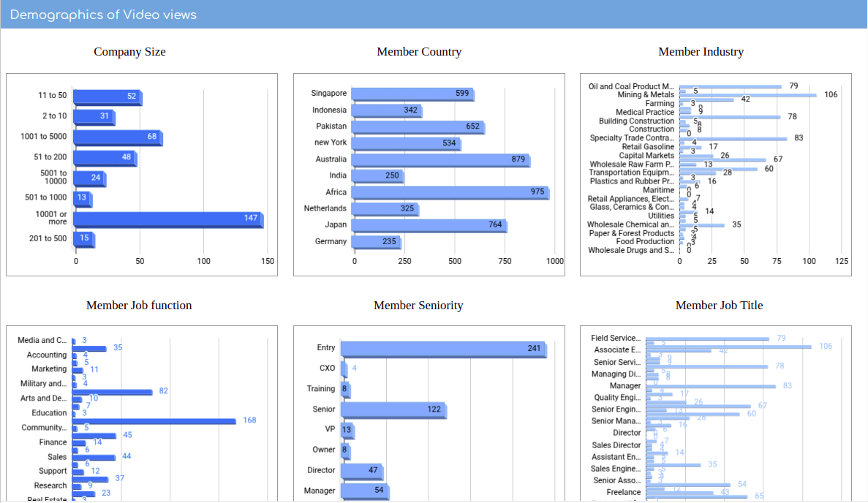The width and height of the screenshot is (868, 503).
Task: Click the Australia bar with value 879
Action: tap(441, 160)
